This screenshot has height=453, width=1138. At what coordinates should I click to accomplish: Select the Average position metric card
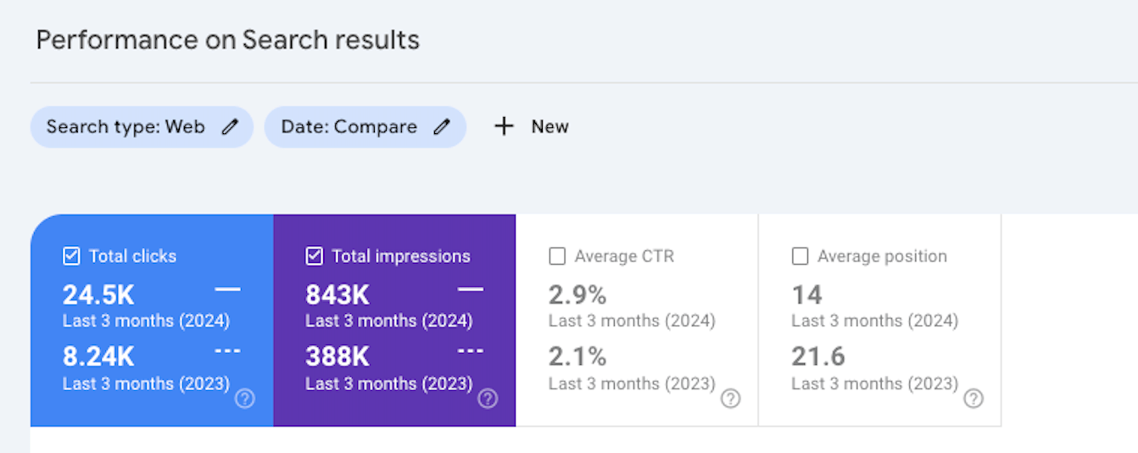point(879,320)
